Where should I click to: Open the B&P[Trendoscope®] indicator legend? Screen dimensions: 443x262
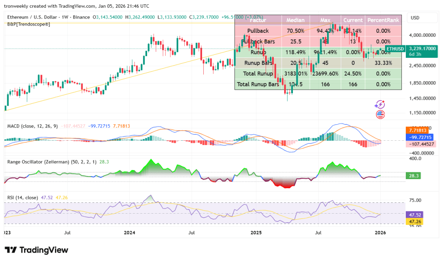[x=29, y=24]
